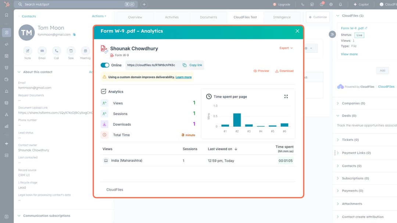Viewport: 397px width, 223px height.
Task: Download Form W-9 via the Download button
Action: (284, 71)
